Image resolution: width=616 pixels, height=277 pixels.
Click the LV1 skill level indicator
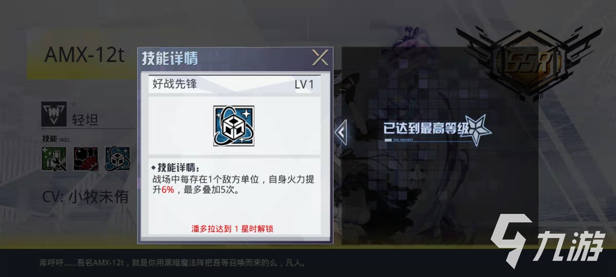point(304,84)
